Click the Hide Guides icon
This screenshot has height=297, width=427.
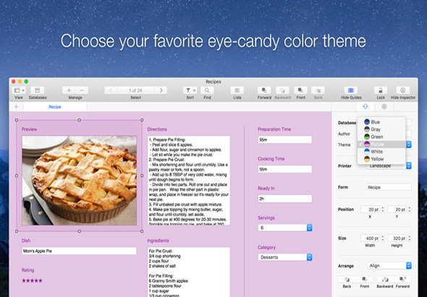(x=351, y=90)
